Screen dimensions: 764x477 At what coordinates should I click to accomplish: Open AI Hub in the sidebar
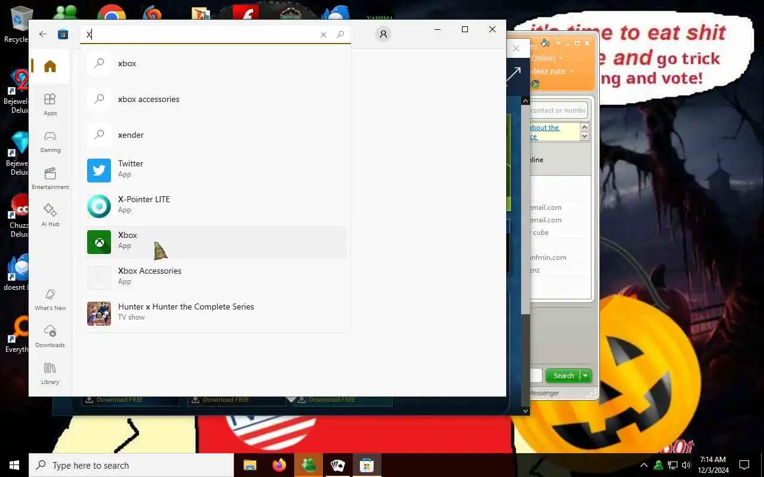click(x=50, y=215)
